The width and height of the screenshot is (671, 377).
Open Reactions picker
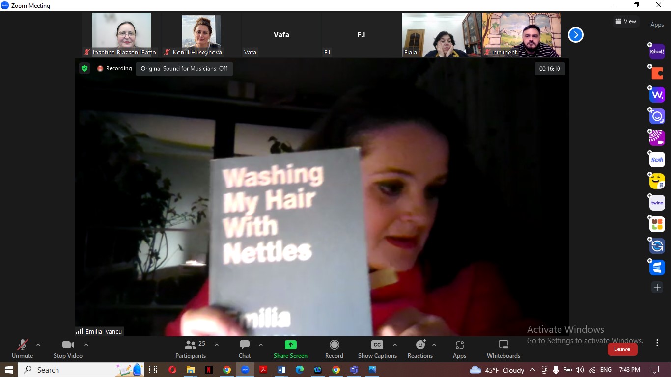(x=420, y=349)
